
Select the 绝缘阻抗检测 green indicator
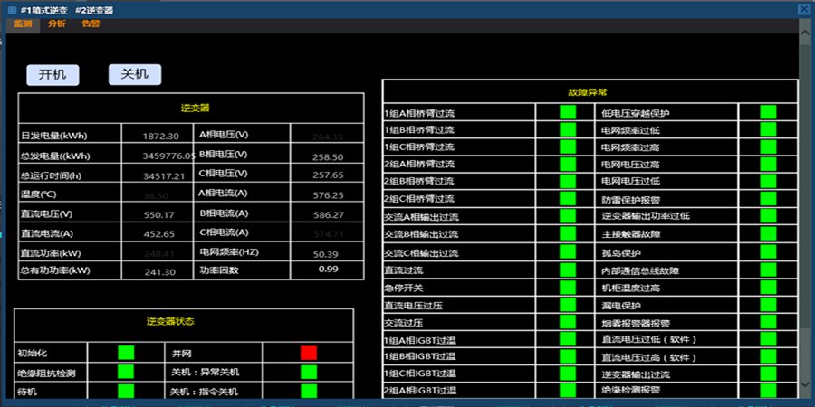click(x=126, y=372)
